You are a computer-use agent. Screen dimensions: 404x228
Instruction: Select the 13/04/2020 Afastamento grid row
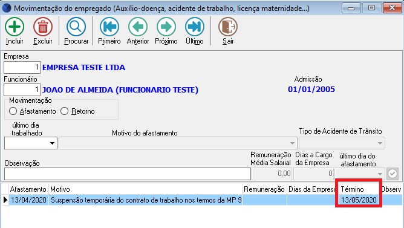201,200
